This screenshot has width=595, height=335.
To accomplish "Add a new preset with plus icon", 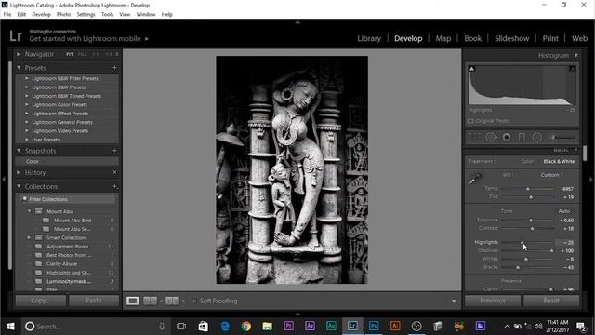I will pos(114,68).
